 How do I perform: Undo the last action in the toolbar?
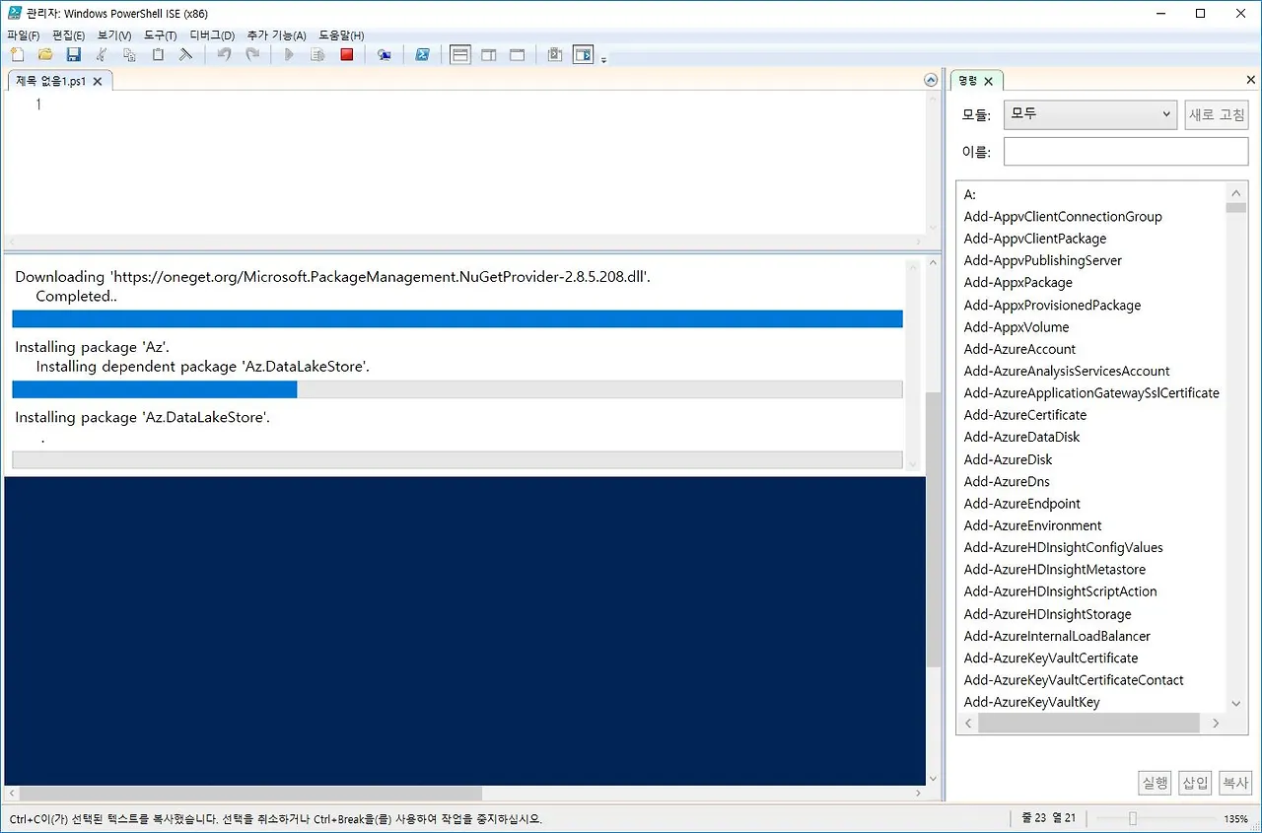click(x=224, y=55)
